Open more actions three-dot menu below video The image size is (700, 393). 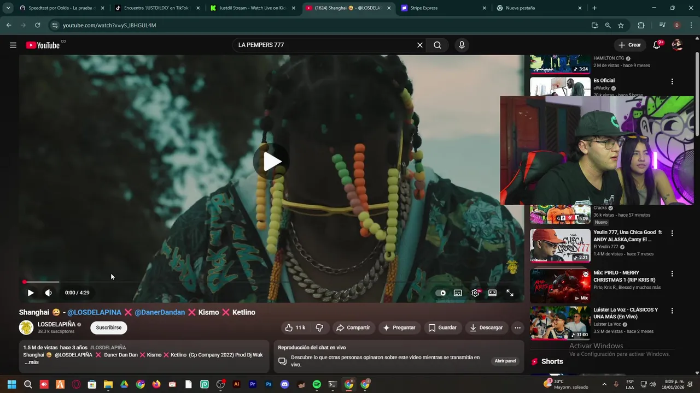(x=517, y=327)
